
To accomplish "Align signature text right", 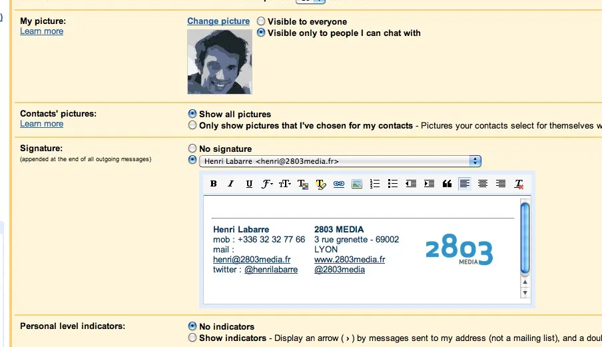I will (x=501, y=184).
